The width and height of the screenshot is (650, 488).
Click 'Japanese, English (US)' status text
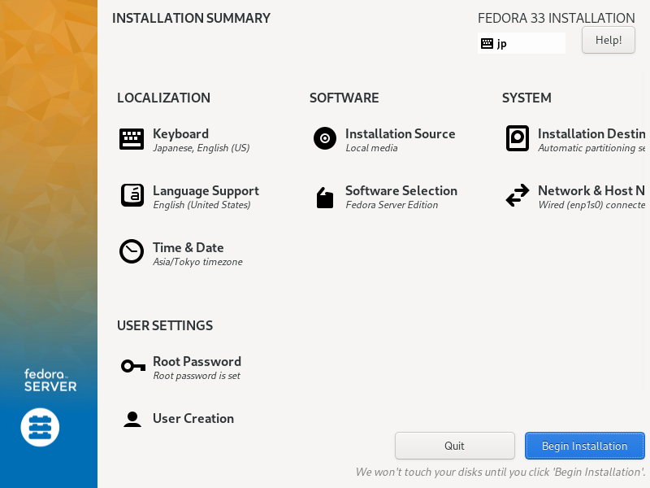(x=201, y=148)
